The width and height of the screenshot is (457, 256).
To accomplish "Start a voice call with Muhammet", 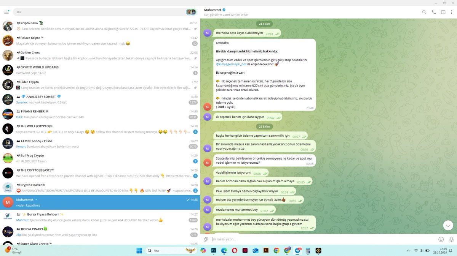I will tap(434, 12).
